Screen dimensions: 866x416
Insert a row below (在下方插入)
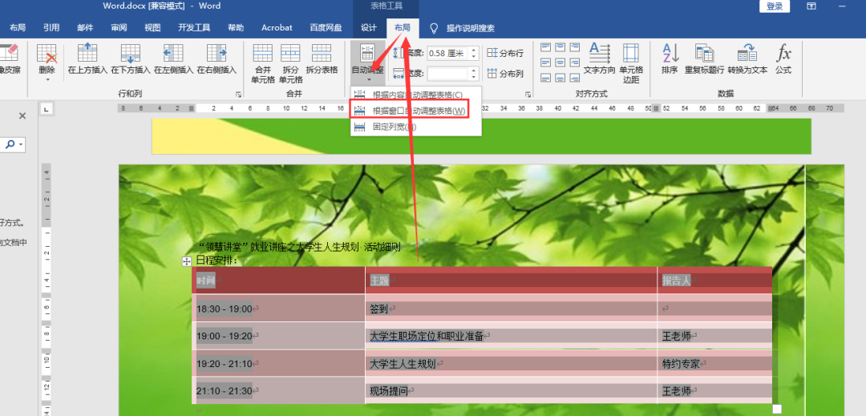point(131,59)
